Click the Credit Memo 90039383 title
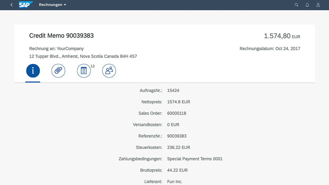Image resolution: width=329 pixels, height=185 pixels. coord(61,36)
